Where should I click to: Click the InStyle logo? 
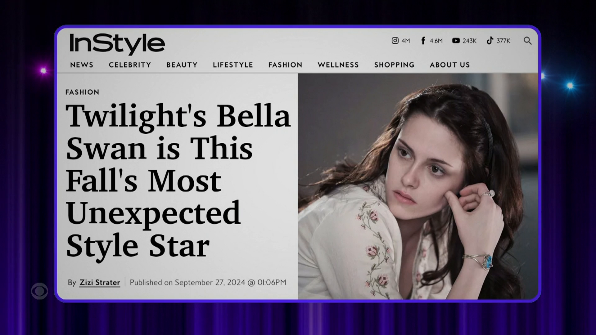[x=117, y=44]
